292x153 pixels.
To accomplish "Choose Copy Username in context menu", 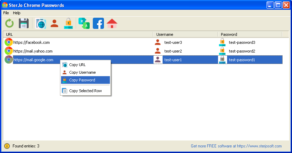I will [x=85, y=72].
